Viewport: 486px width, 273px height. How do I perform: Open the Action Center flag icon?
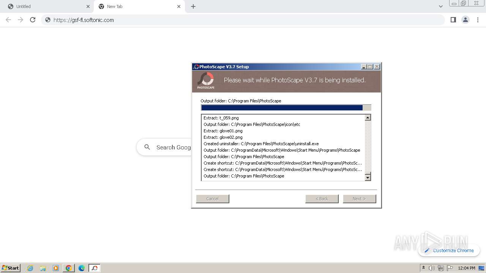(450, 268)
